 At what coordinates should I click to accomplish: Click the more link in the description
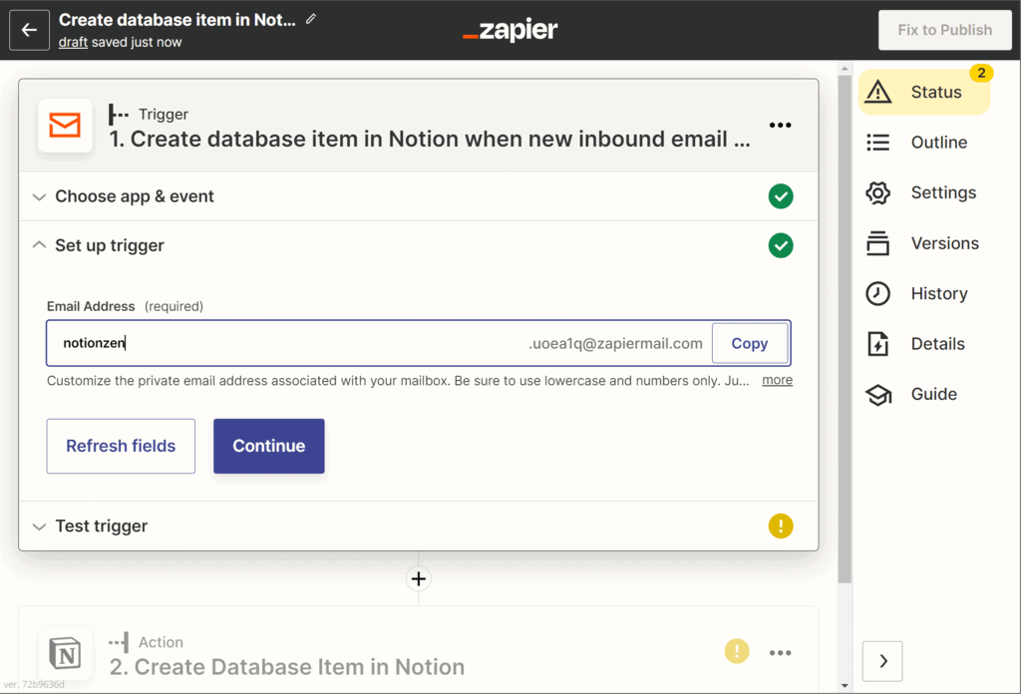pyautogui.click(x=777, y=380)
